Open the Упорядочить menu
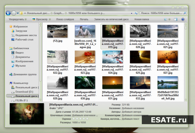The height and width of the screenshot is (133, 195). pos(18,19)
